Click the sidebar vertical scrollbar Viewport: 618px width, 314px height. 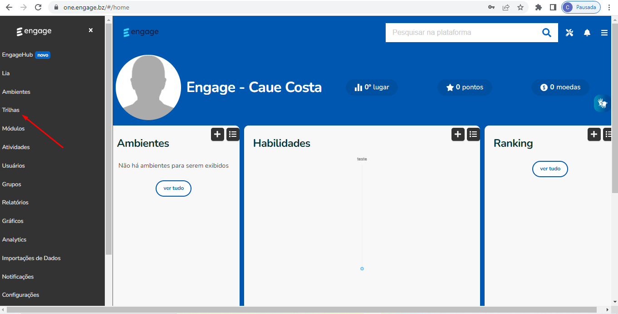pos(108,138)
